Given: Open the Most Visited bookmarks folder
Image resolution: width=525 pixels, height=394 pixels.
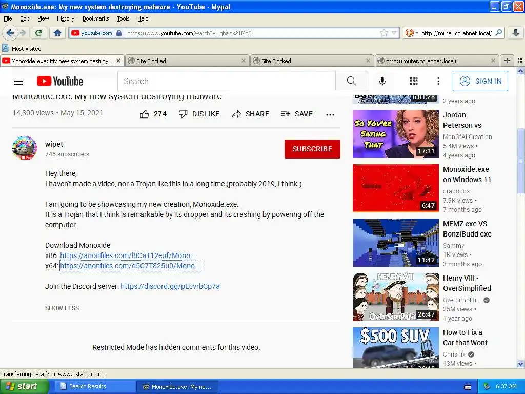Looking at the screenshot, I should point(22,49).
